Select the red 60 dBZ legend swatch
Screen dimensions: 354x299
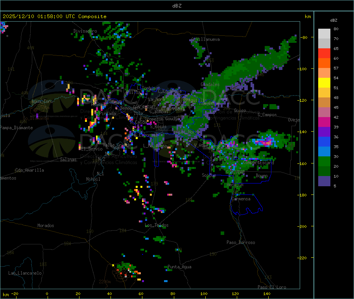(324, 53)
